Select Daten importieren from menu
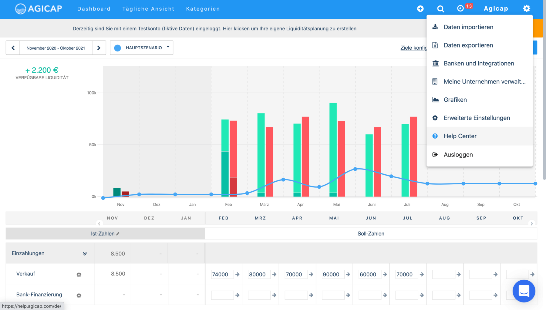Image resolution: width=546 pixels, height=310 pixels. [x=468, y=27]
